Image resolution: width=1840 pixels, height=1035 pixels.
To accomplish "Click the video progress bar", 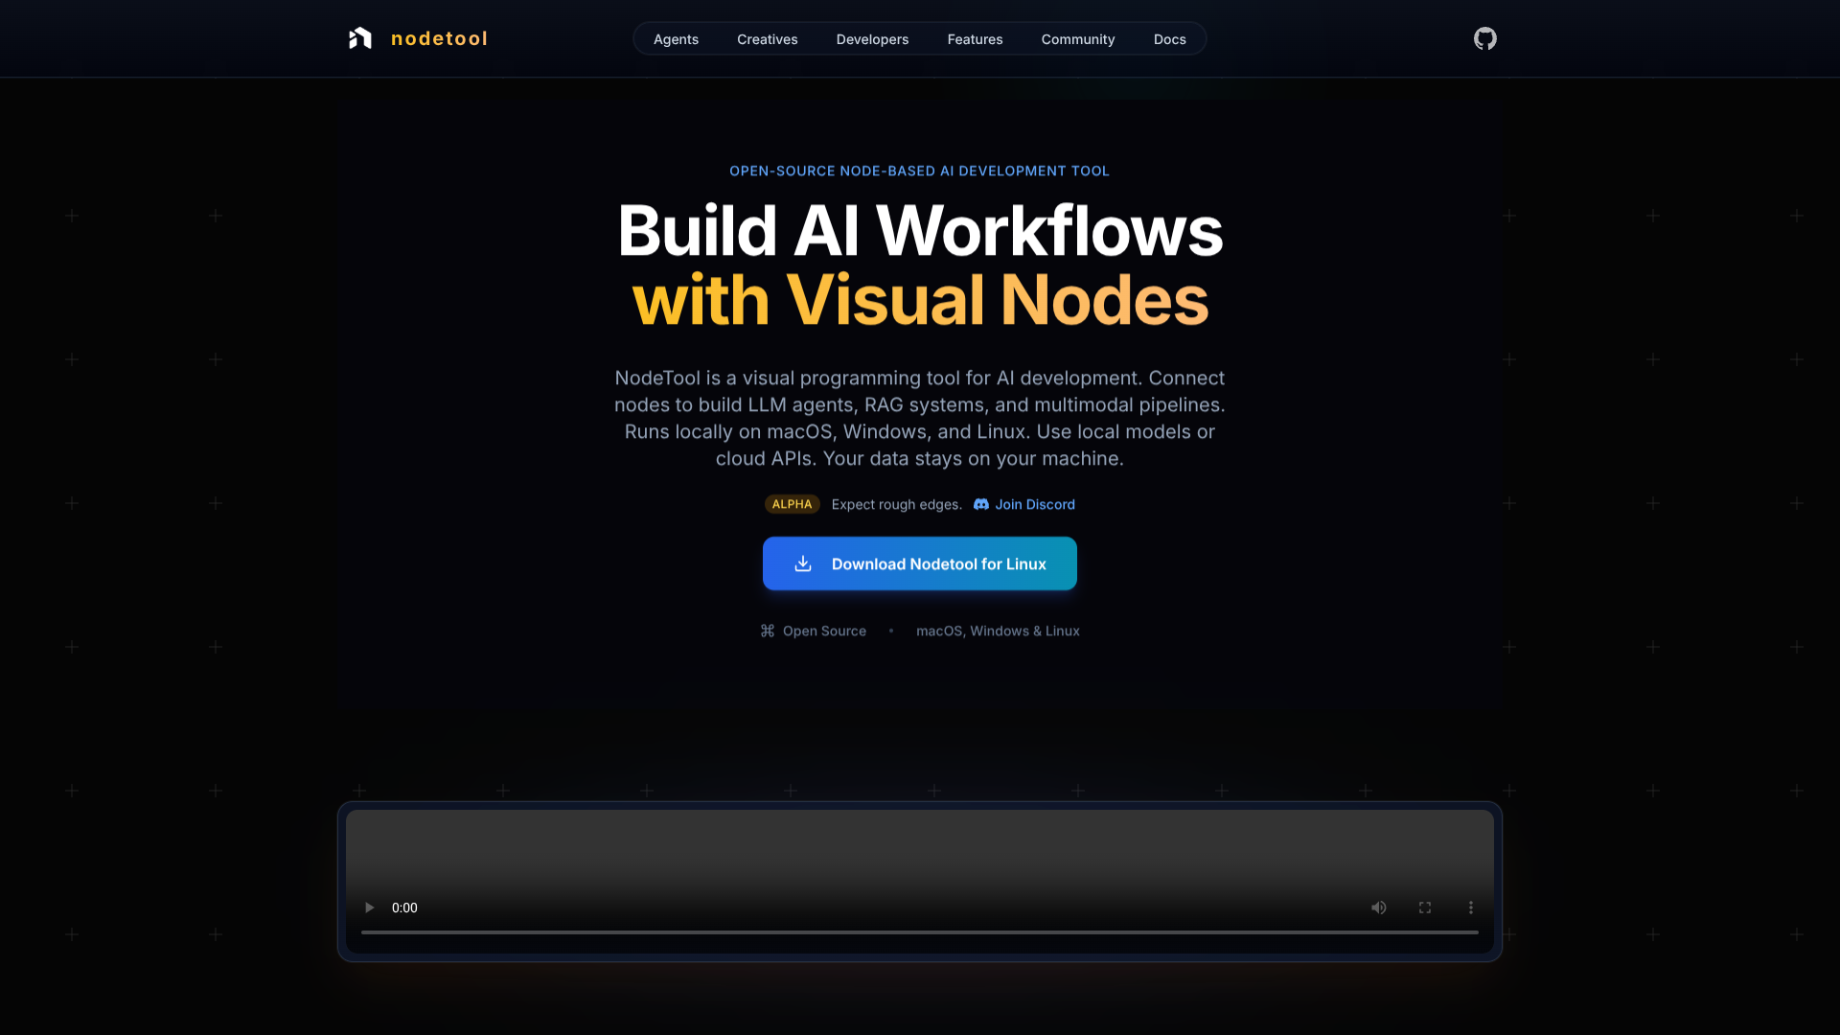I will point(919,931).
